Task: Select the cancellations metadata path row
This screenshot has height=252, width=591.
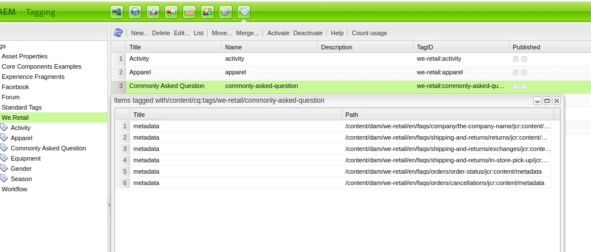Action: pos(333,183)
